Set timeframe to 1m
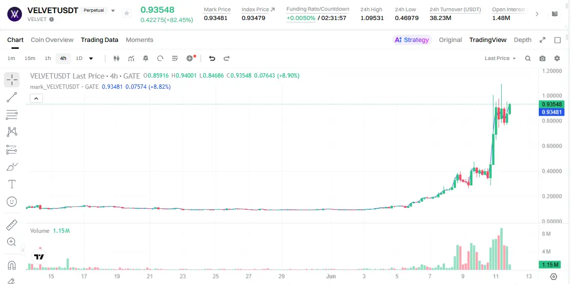 click(x=11, y=59)
